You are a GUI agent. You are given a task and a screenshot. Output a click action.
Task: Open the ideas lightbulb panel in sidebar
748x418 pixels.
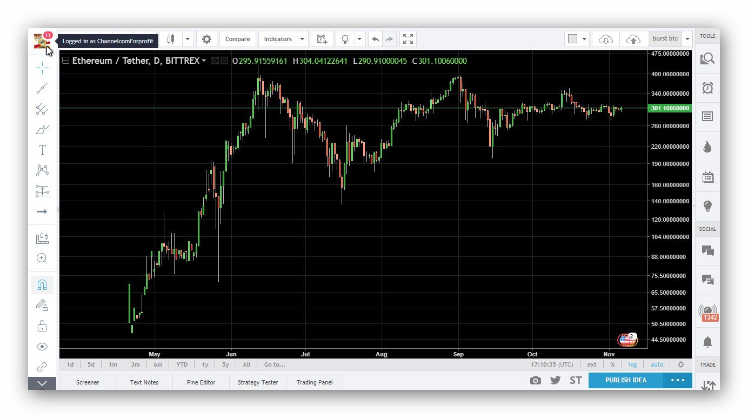707,206
